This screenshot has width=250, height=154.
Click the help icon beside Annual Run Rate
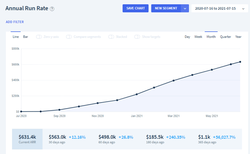pos(52,9)
